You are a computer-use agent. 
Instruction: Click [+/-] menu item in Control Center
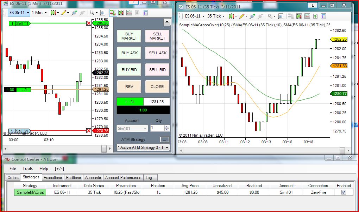tap(59, 169)
